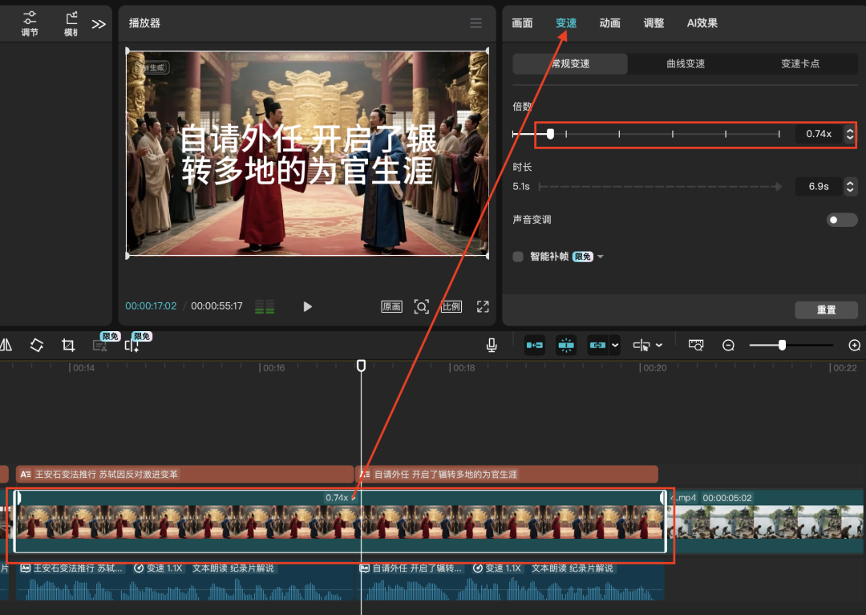Click the 原画 original quality button
This screenshot has height=615, width=866.
coord(391,306)
